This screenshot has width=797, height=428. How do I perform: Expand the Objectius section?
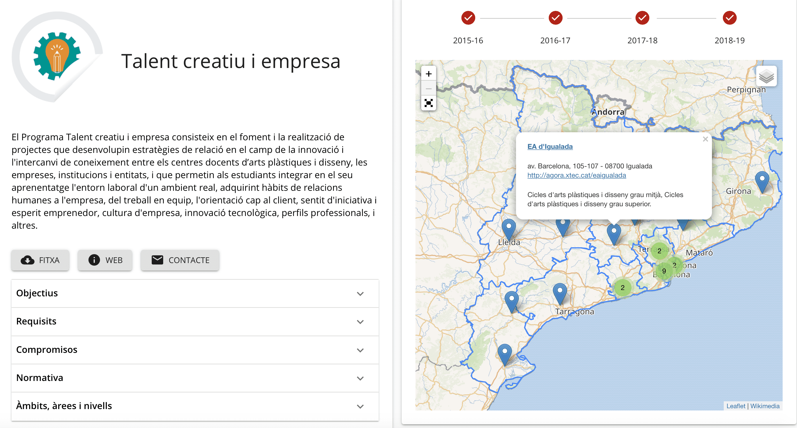(x=195, y=293)
